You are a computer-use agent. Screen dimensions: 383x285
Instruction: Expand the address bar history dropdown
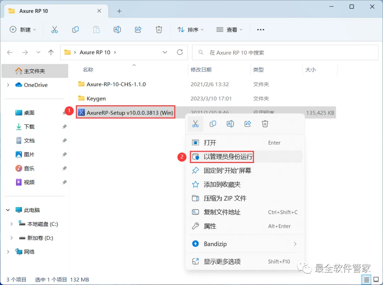coord(165,52)
